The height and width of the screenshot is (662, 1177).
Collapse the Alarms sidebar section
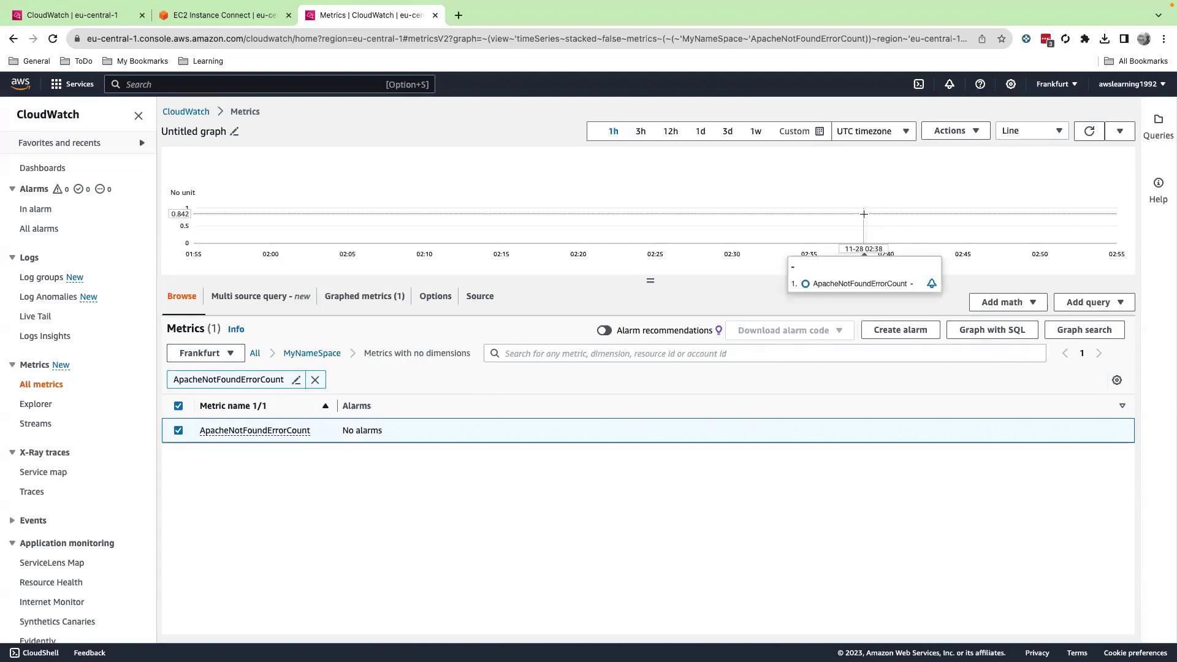coord(12,189)
